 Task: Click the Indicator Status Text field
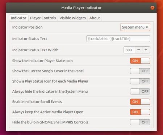118,39
